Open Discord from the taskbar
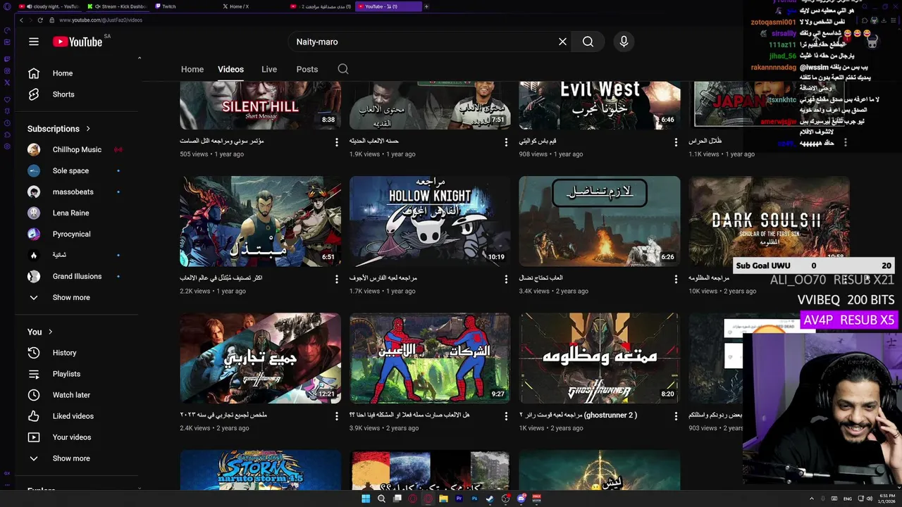Viewport: 902px width, 507px height. 521,499
